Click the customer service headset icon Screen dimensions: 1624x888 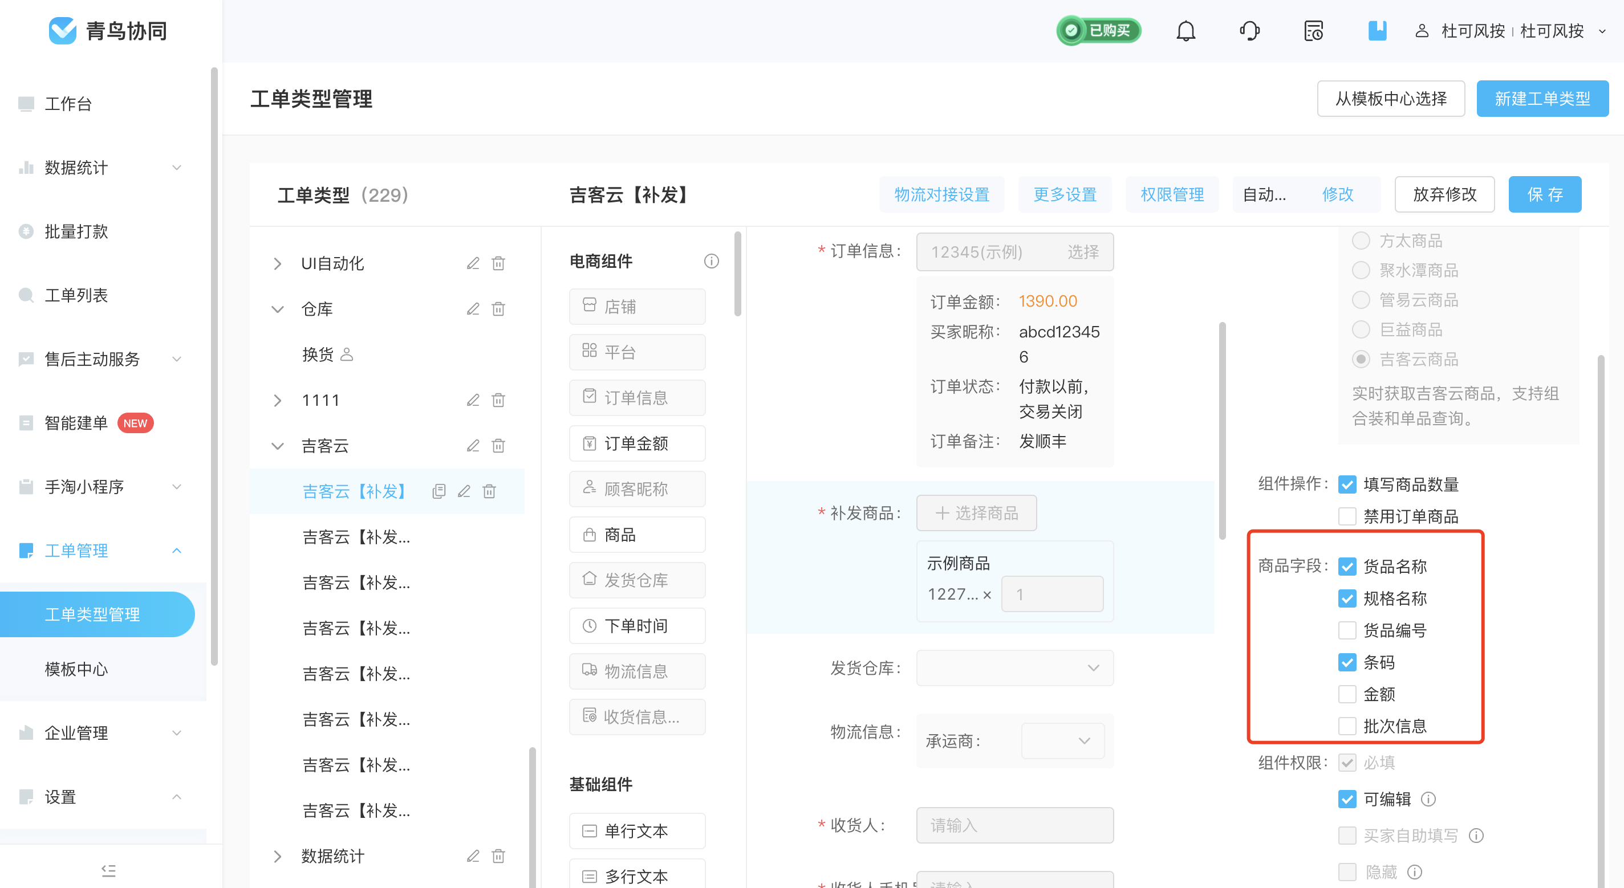click(1249, 31)
